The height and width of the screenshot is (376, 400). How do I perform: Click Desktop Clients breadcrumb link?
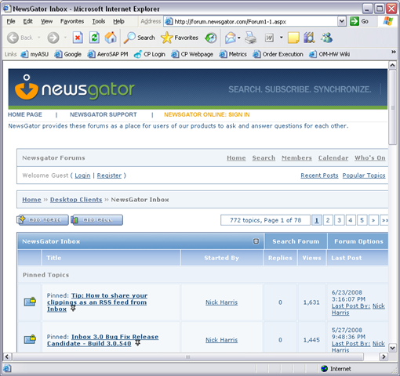click(x=76, y=200)
